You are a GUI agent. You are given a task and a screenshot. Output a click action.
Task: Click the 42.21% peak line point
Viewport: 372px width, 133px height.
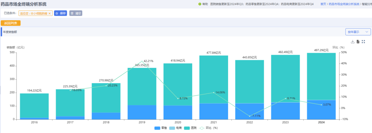click(142, 61)
